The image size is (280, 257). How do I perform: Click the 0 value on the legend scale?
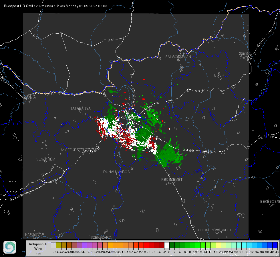[169, 252]
